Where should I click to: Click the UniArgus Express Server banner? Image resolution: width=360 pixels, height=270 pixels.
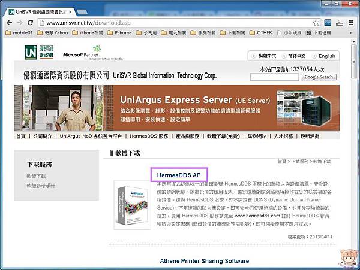pyautogui.click(x=177, y=108)
